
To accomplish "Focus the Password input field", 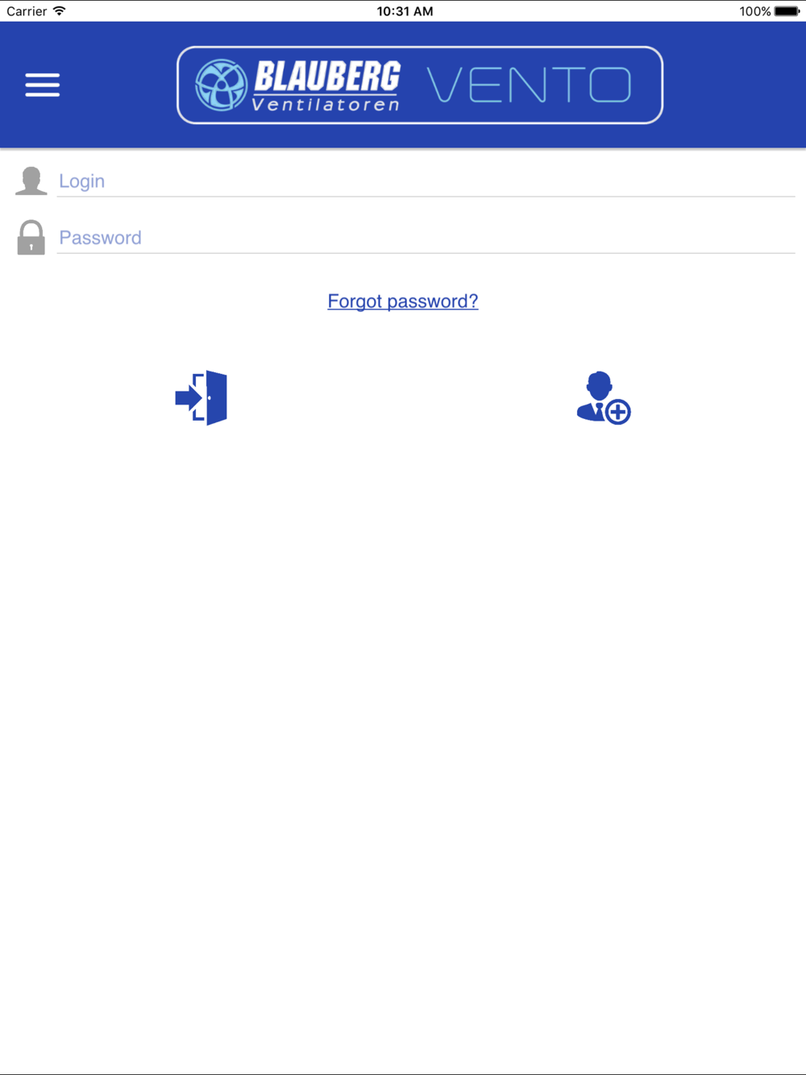I will click(426, 238).
